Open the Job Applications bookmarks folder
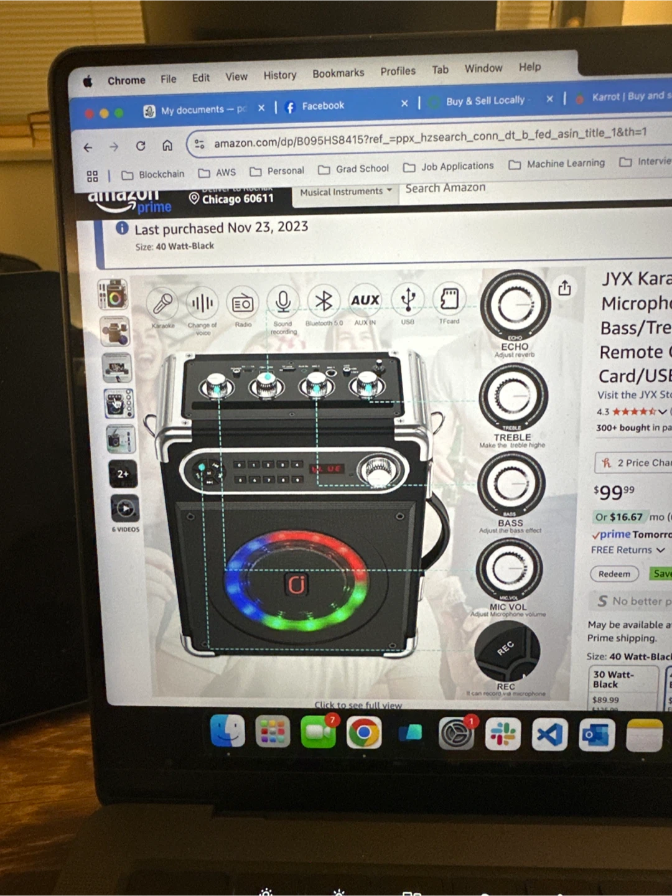This screenshot has width=672, height=896. tap(449, 166)
